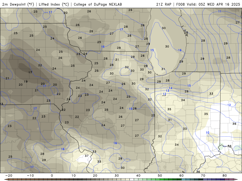Click the 10 label on the color scale
Viewport: 242px width, 181px height.
pos(74,176)
